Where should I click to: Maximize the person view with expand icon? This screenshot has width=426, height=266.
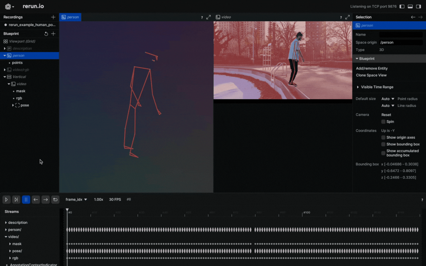(208, 17)
